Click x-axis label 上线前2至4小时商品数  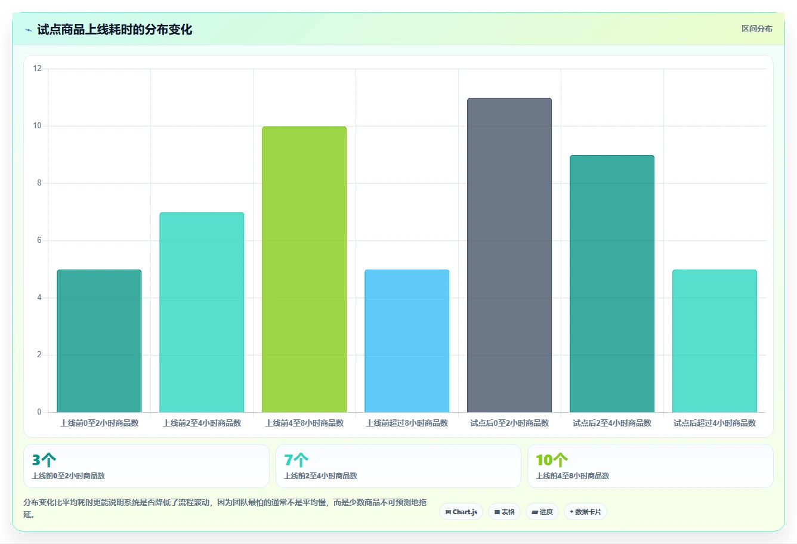(202, 423)
